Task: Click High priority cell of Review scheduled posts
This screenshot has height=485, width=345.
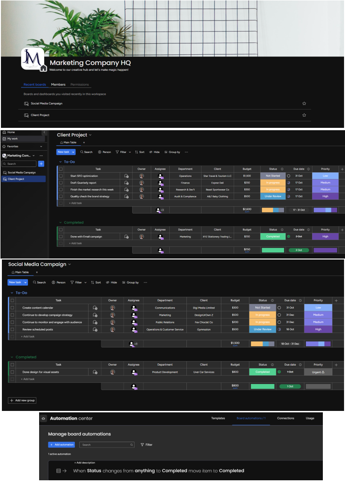Action: tap(318, 330)
